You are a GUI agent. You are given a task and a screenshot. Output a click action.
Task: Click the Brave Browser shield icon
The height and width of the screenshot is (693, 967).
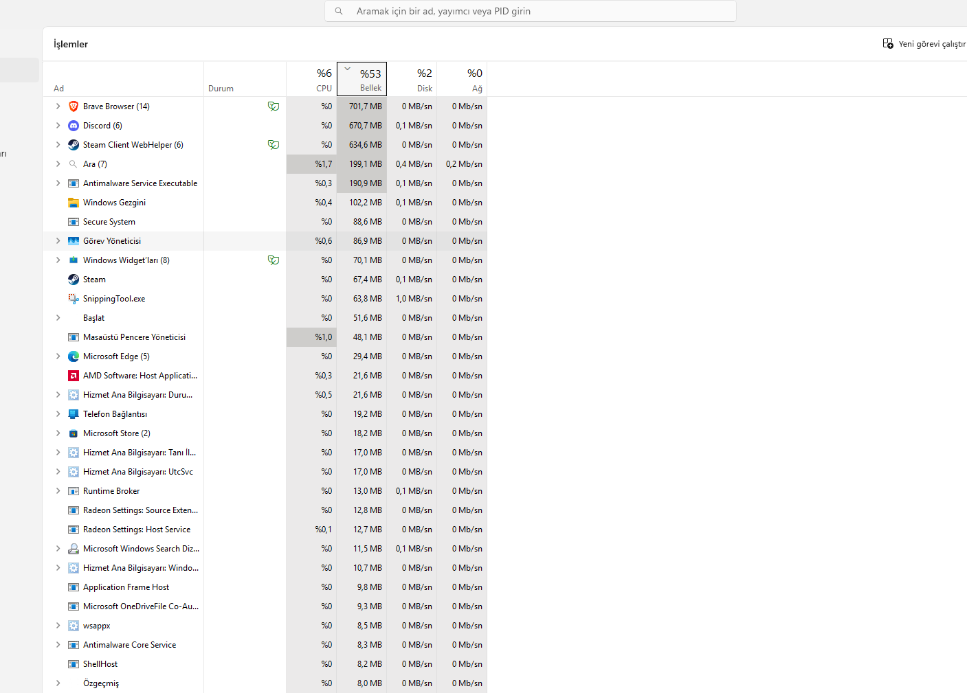(x=74, y=106)
